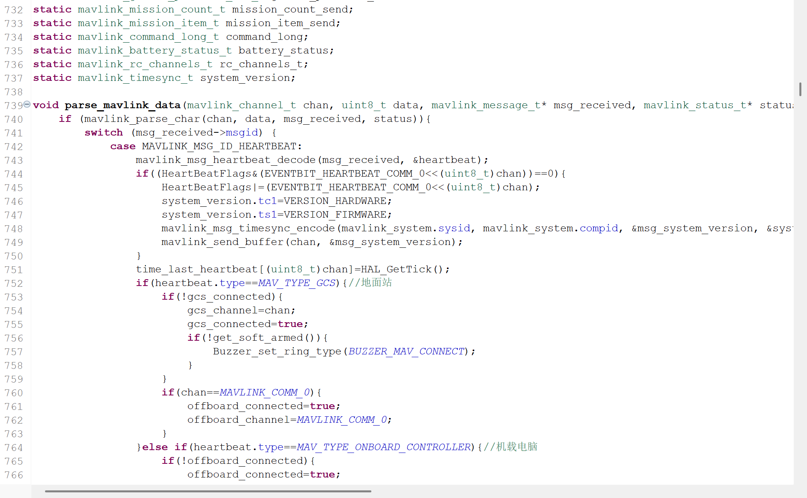The image size is (807, 498).
Task: Click the msgid field reference
Action: 241,132
